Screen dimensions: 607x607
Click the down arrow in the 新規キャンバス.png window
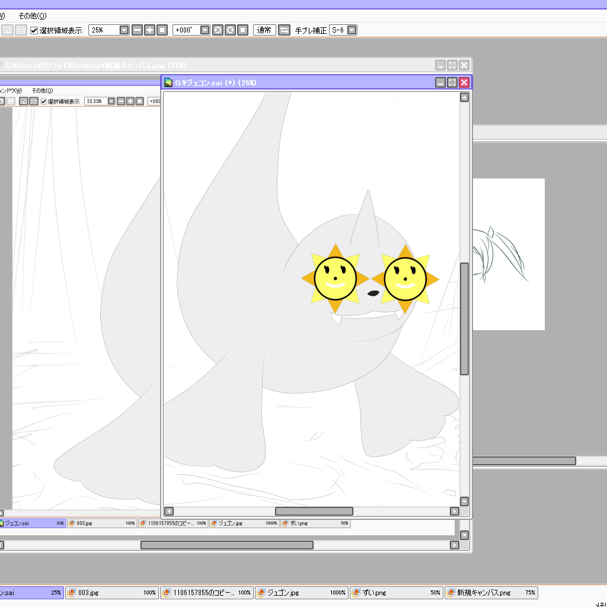tap(465, 535)
